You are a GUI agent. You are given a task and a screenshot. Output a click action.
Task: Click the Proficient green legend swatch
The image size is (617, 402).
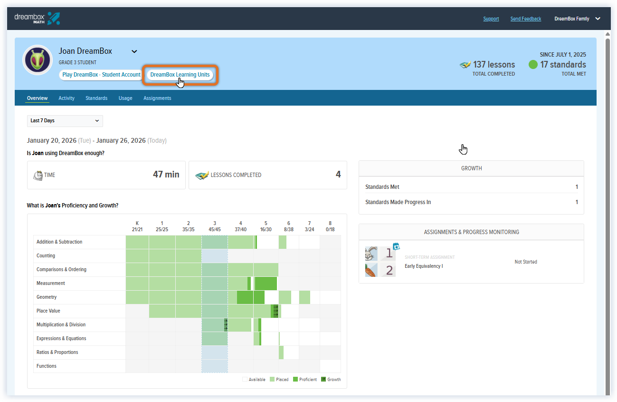[x=295, y=380]
